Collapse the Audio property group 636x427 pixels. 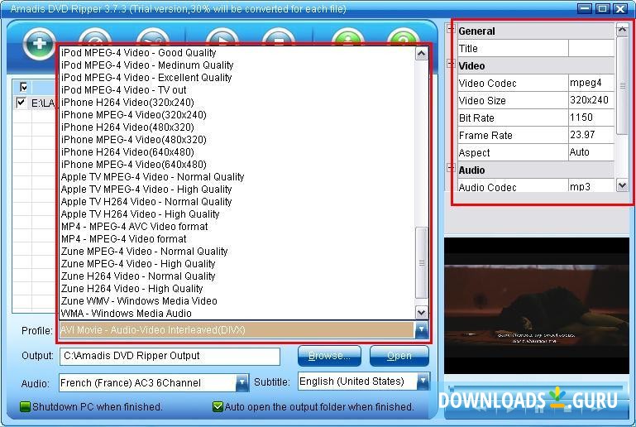coord(451,167)
